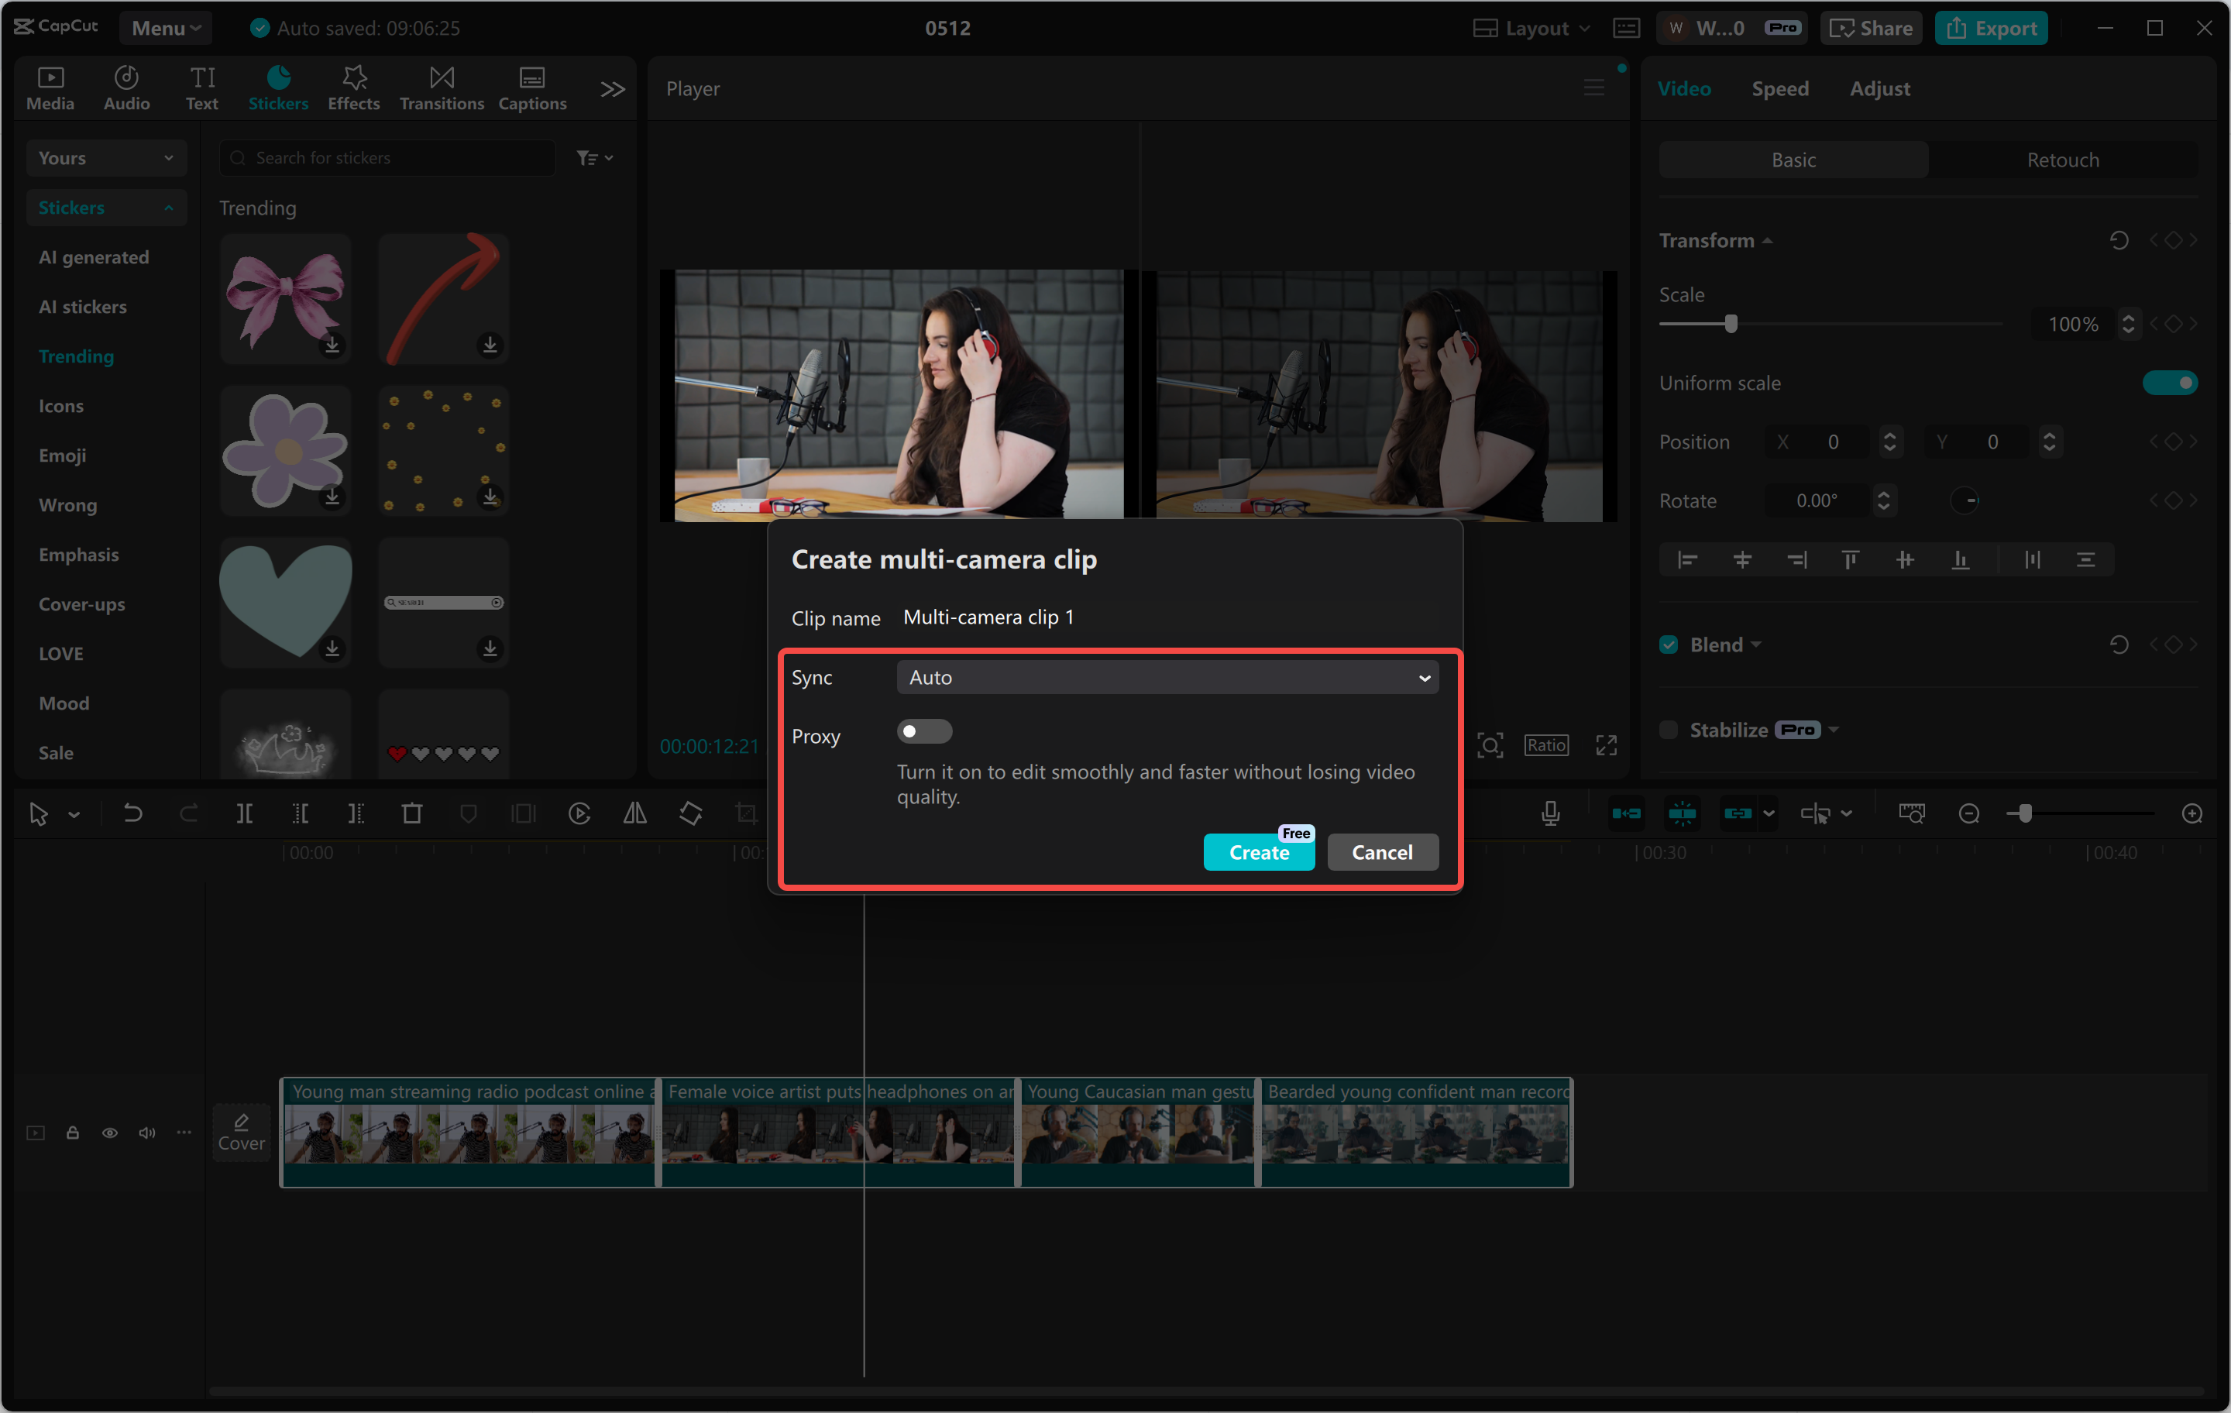The image size is (2231, 1413).
Task: Toggle the Uniform scale switch
Action: [2169, 383]
